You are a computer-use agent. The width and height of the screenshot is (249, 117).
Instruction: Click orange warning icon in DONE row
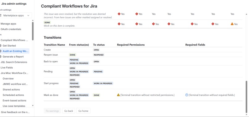click(232, 24)
